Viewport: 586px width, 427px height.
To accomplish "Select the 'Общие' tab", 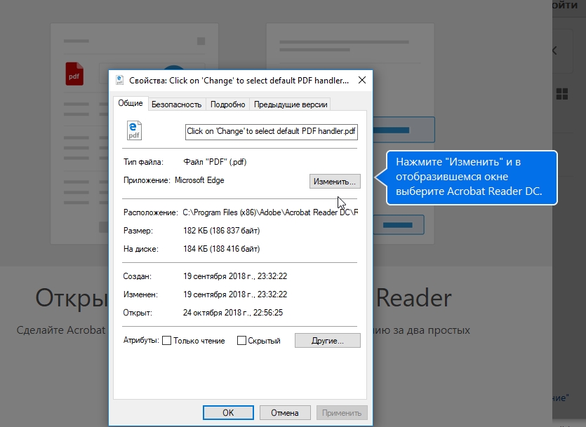I will coord(131,103).
